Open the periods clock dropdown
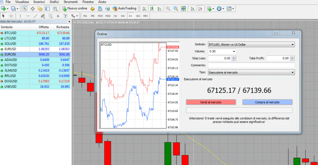The image size is (318, 165). 220,8
